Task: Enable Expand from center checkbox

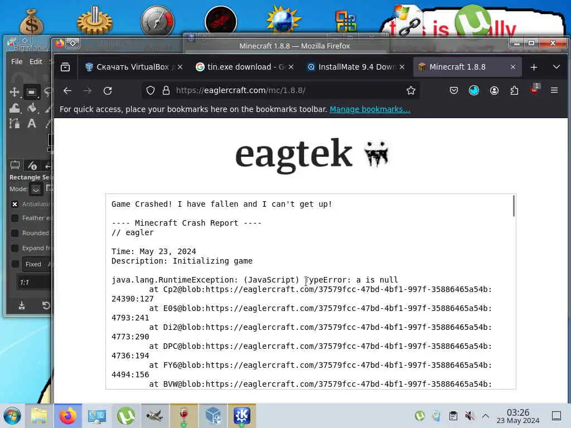Action: click(14, 248)
